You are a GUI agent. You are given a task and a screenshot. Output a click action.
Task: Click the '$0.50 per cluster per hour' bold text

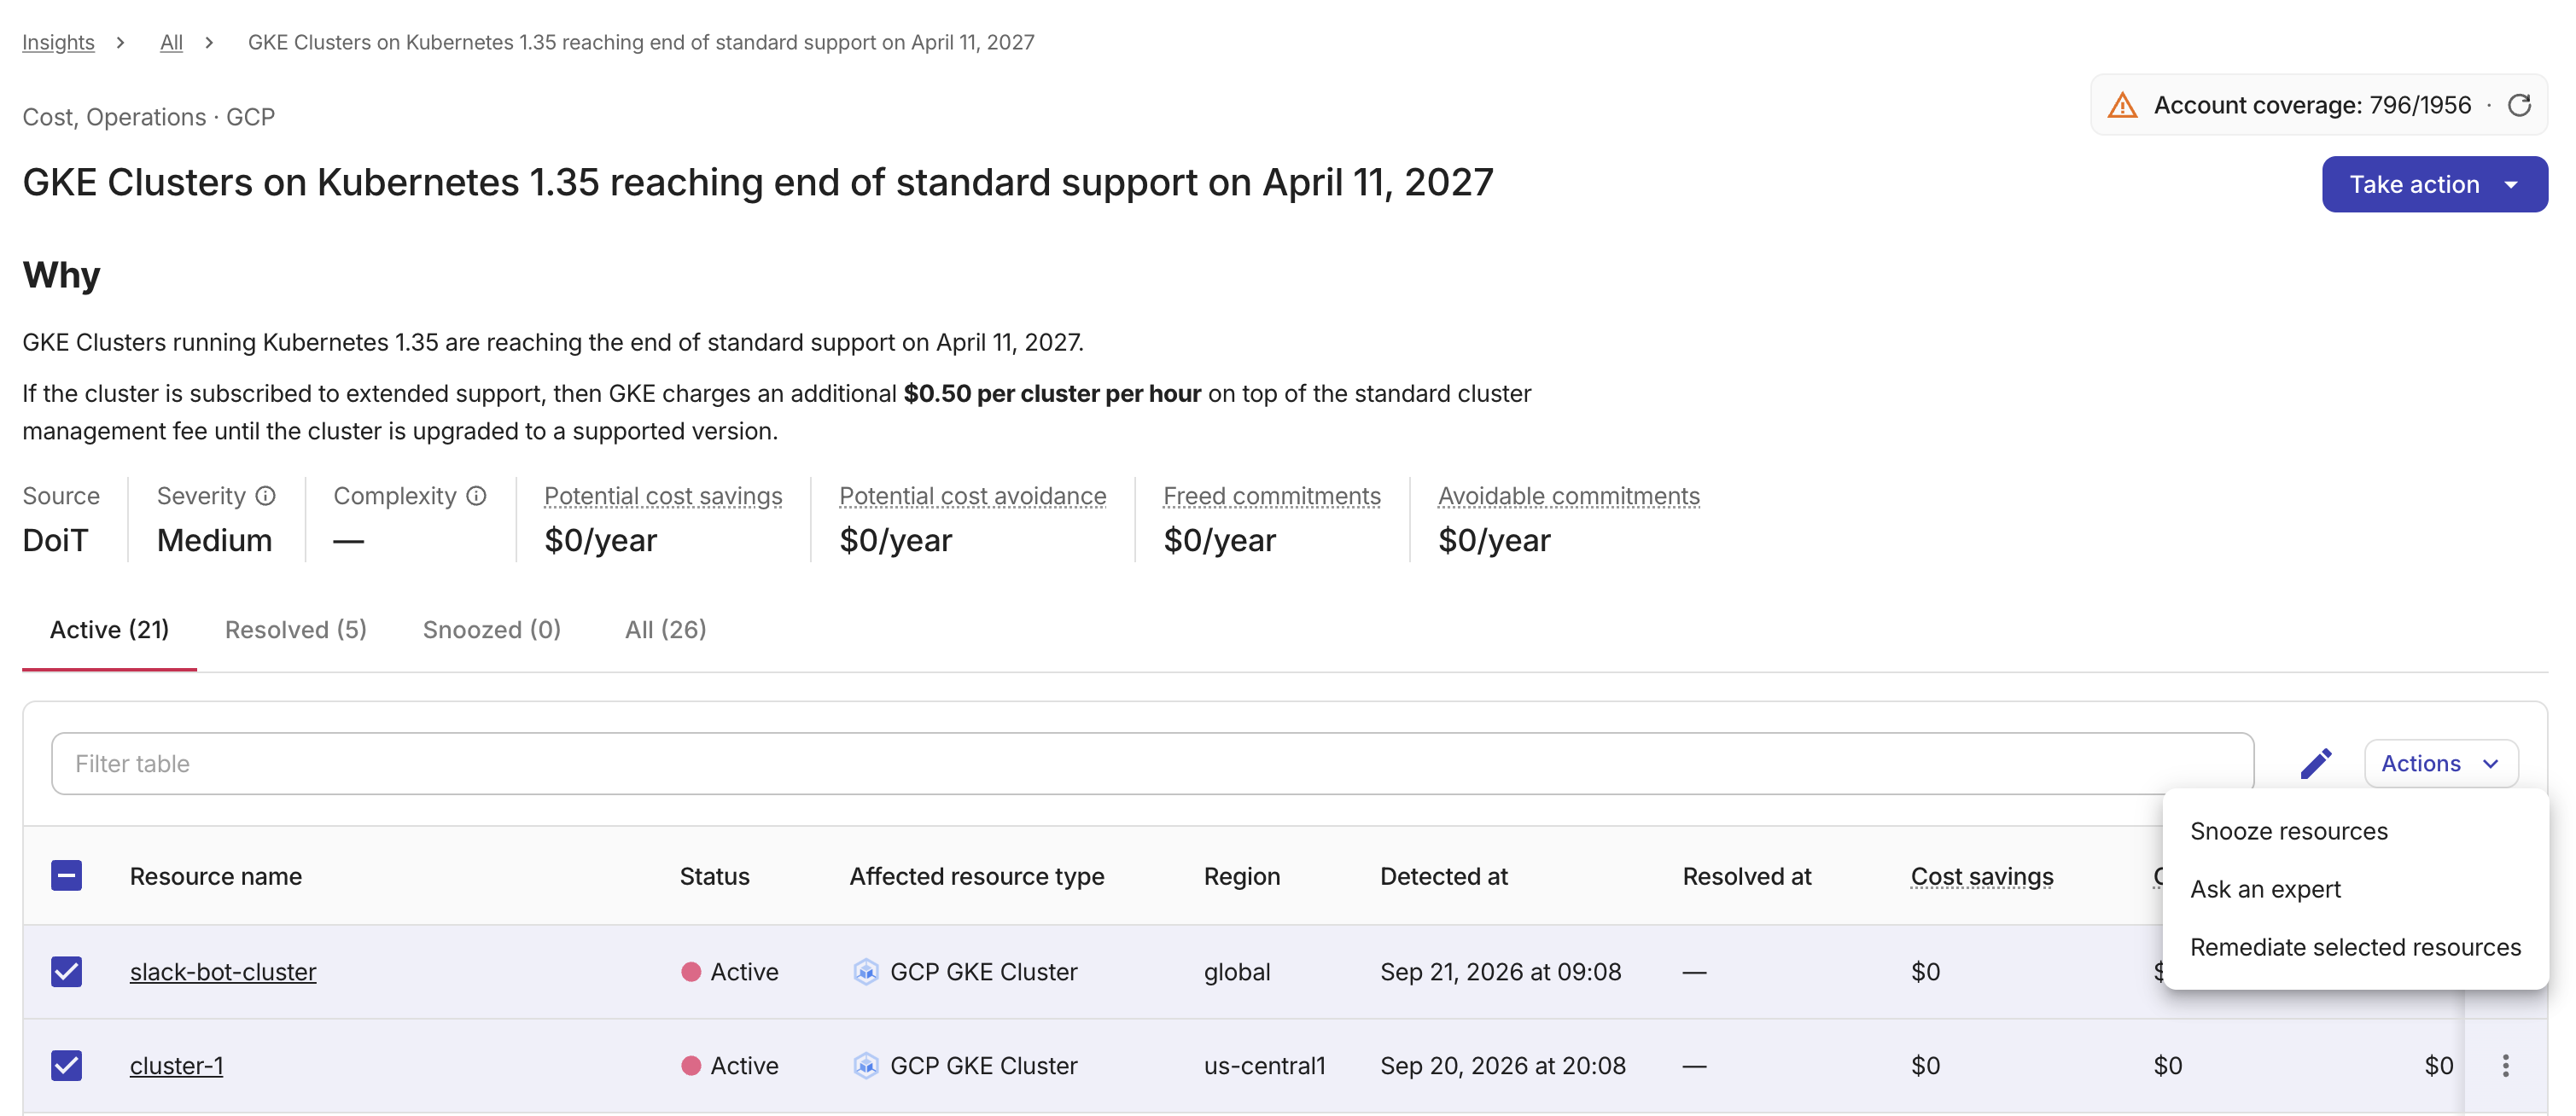pos(1051,393)
